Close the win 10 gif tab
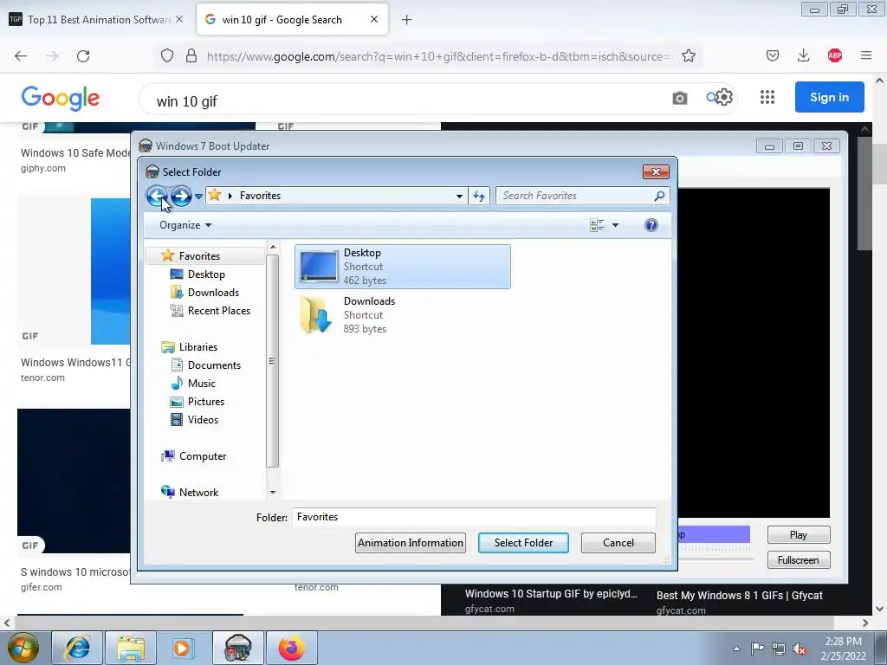The image size is (887, 665). click(374, 19)
